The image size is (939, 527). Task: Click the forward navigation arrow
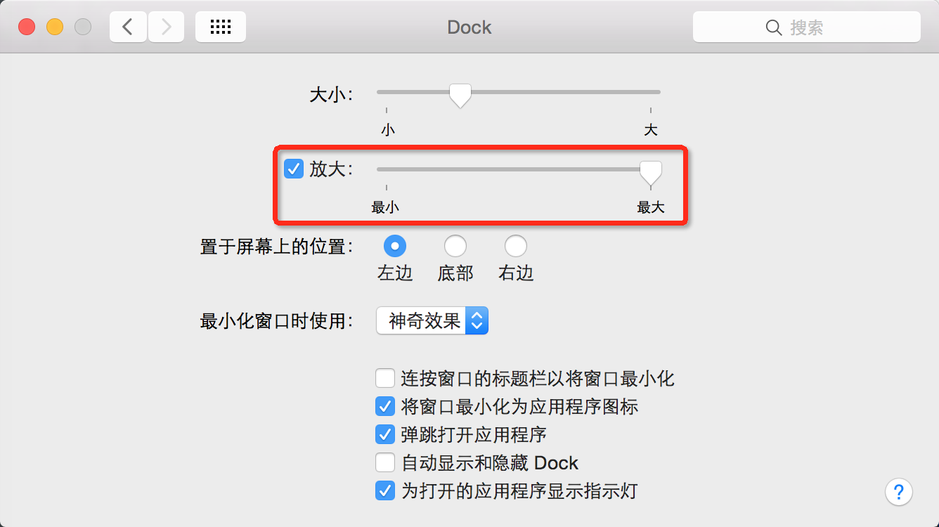tap(167, 27)
